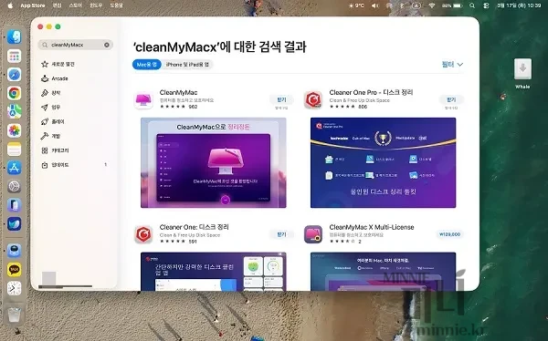This screenshot has height=341, width=548.
Task: Click the Bluetooth icon in the menu bar
Action: point(402,5)
